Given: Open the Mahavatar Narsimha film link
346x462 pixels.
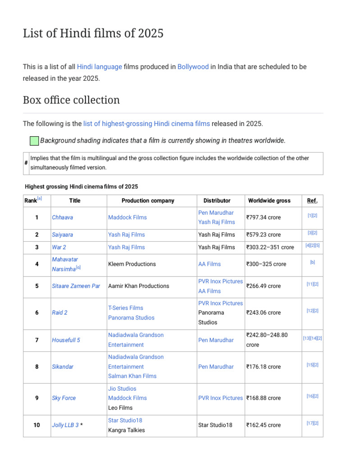Looking at the screenshot, I should (65, 264).
